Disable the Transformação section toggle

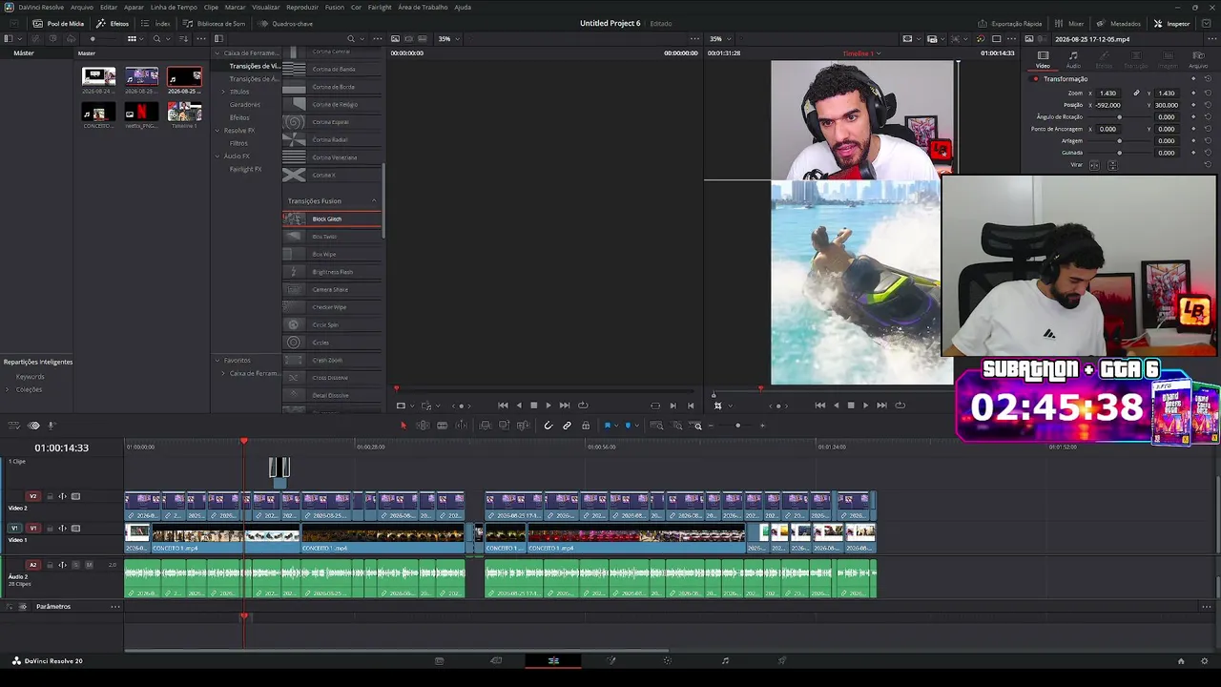pyautogui.click(x=1036, y=79)
